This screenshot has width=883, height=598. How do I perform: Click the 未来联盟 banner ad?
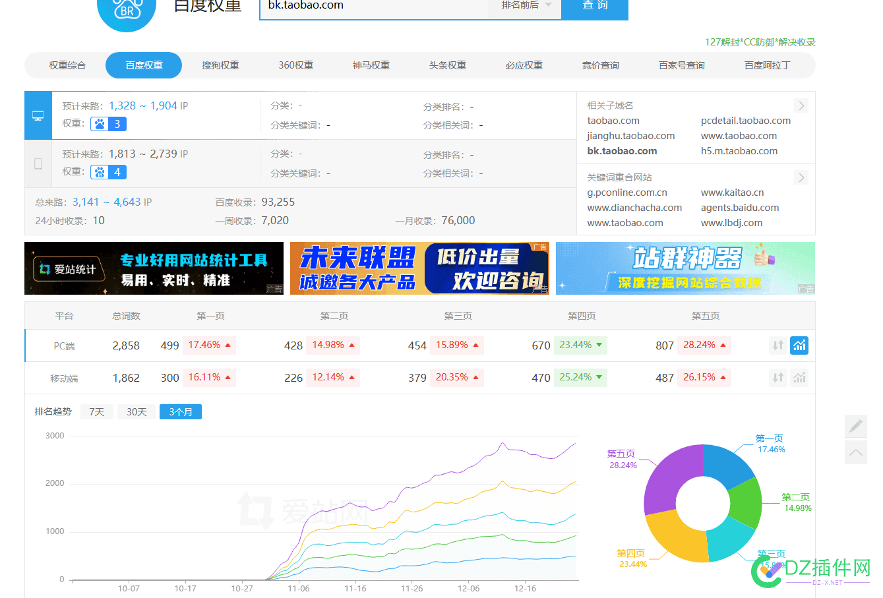(x=419, y=268)
